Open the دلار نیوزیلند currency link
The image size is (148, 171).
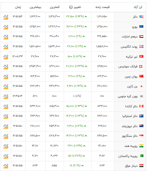[130, 126]
